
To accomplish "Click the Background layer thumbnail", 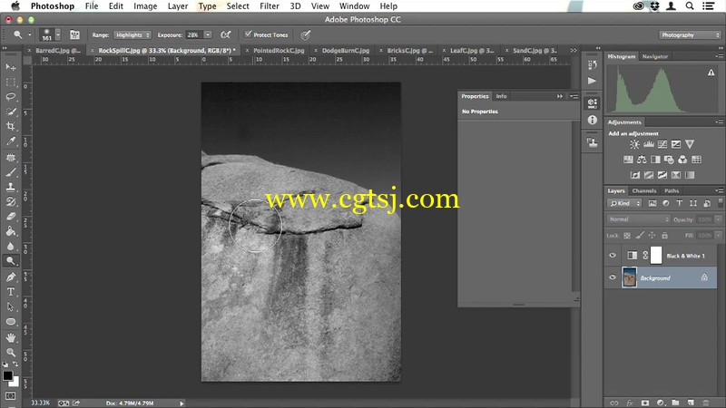I will [x=629, y=277].
